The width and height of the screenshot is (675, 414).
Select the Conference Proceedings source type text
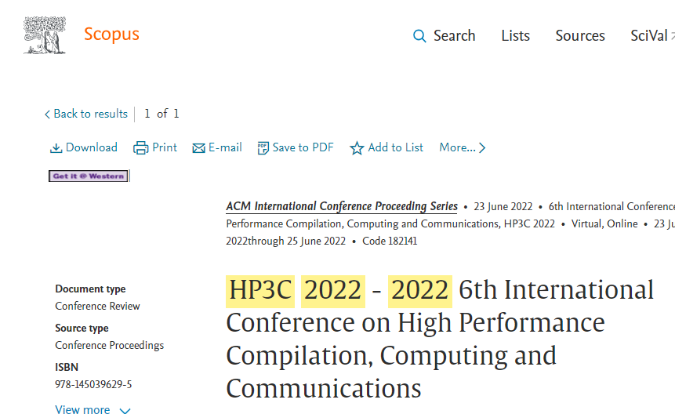(x=109, y=345)
